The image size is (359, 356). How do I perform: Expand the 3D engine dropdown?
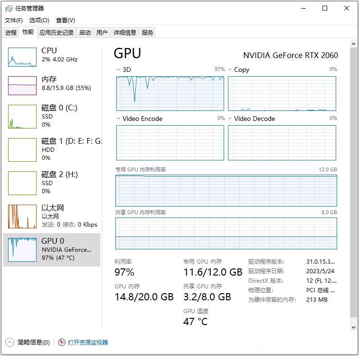pyautogui.click(x=118, y=69)
